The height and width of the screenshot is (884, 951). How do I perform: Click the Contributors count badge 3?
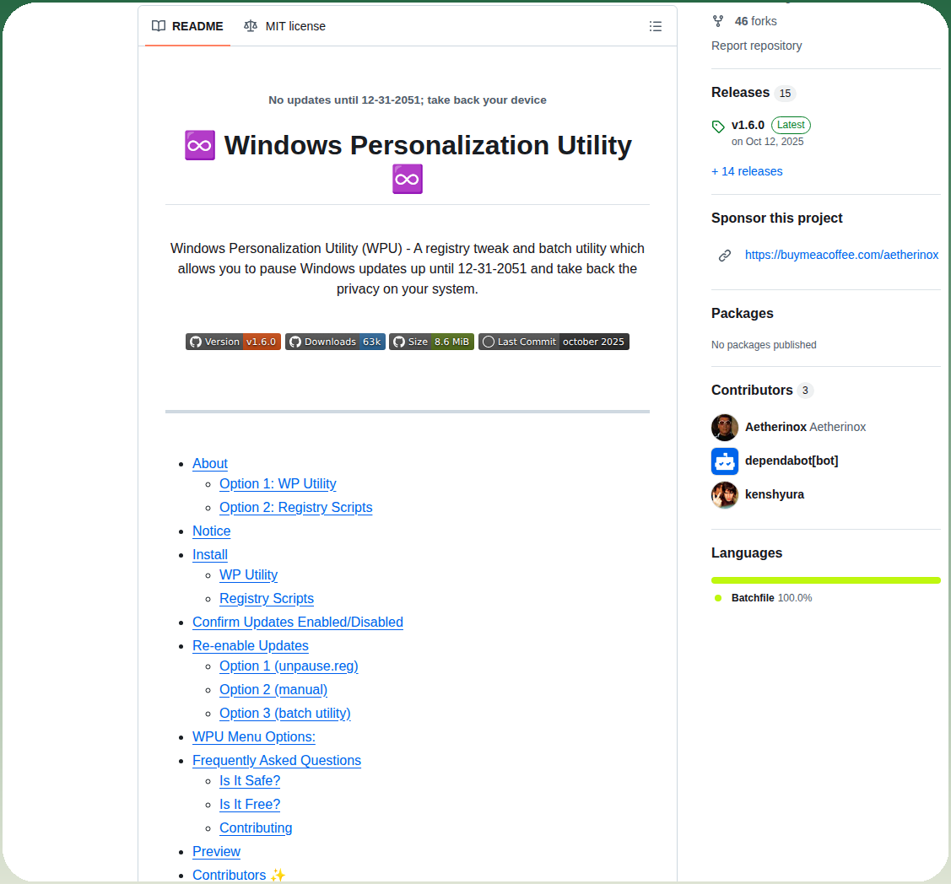point(805,391)
